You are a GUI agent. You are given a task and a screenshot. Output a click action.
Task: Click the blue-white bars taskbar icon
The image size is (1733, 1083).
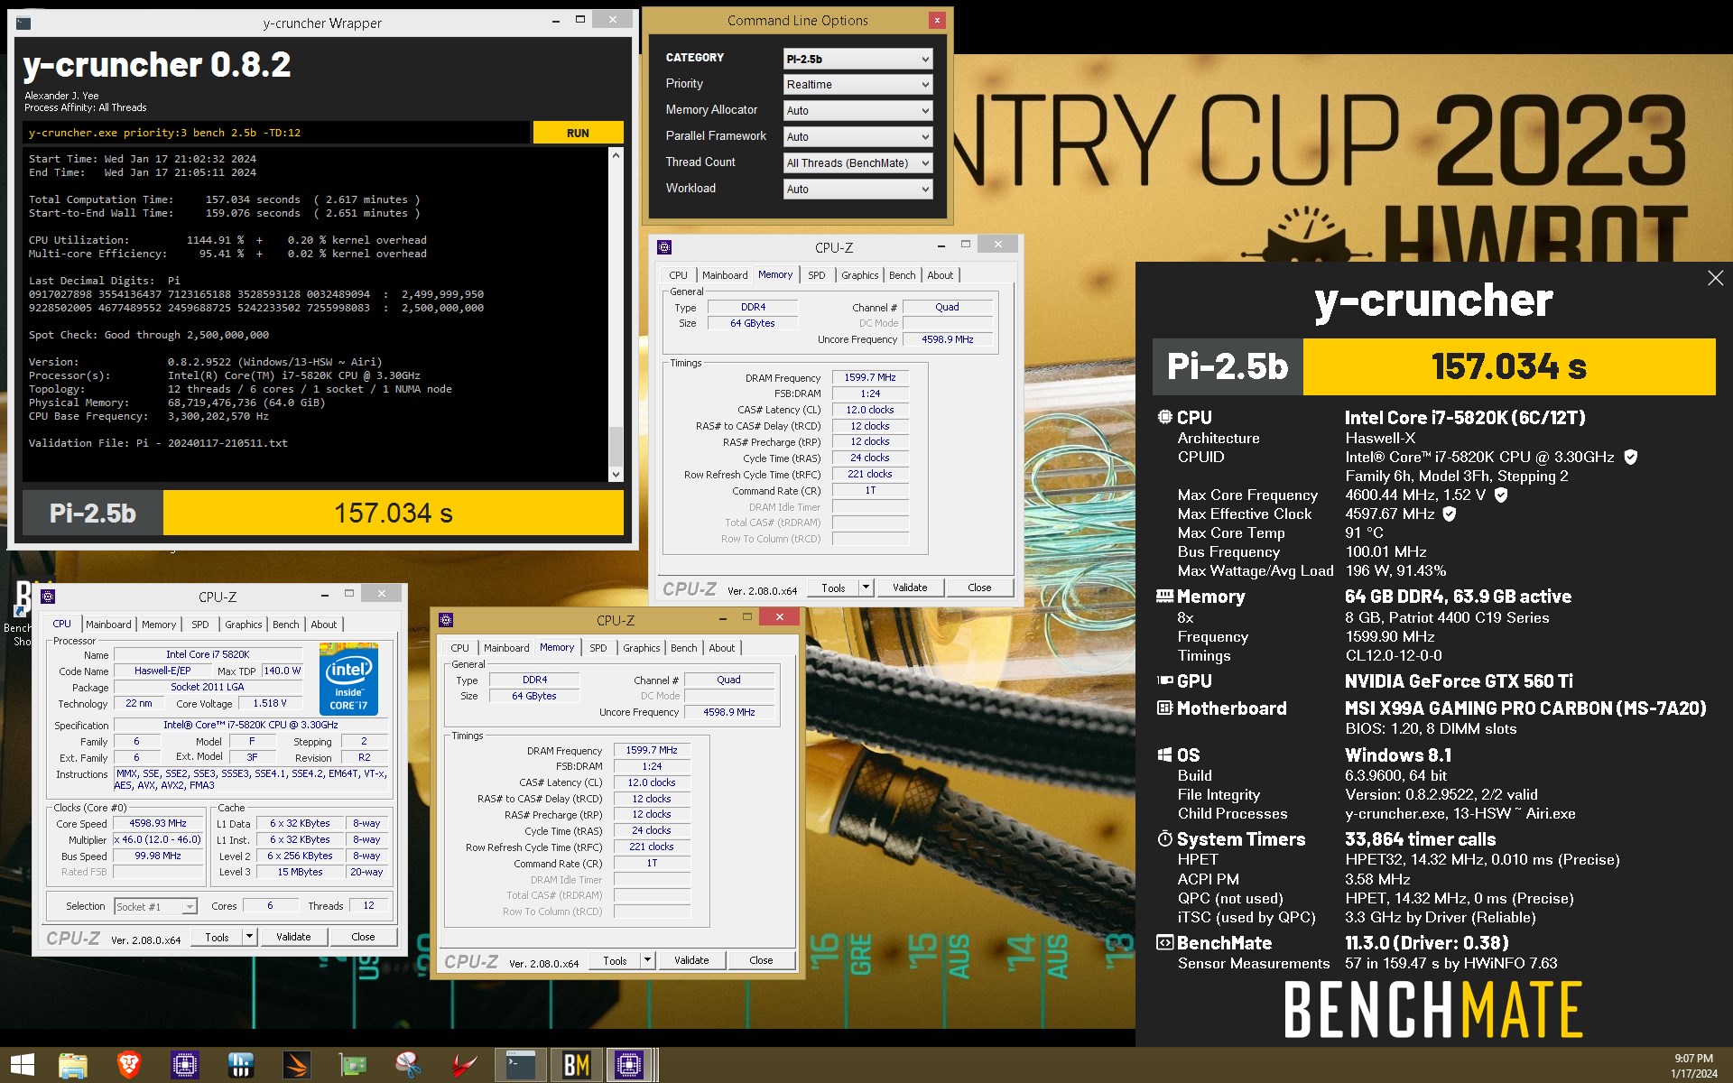point(241,1066)
